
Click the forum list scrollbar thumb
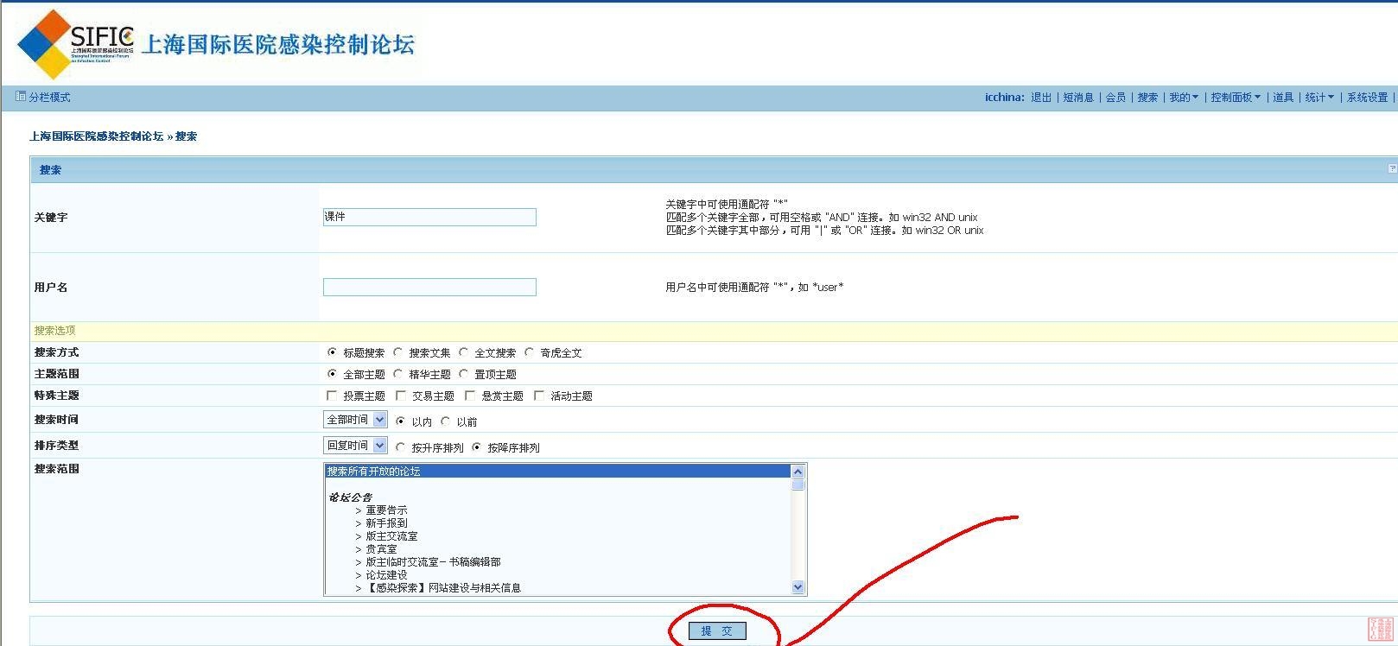coord(797,484)
